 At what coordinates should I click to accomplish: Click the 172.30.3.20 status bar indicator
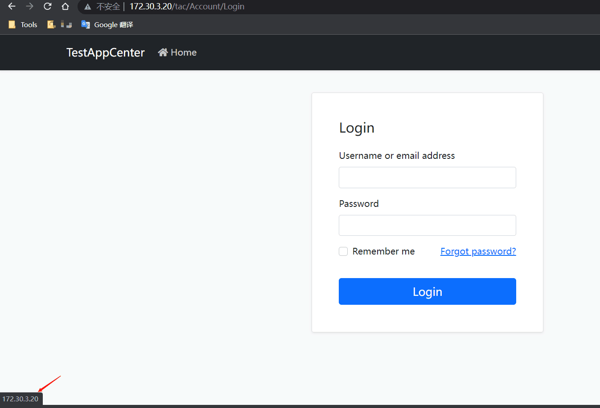(21, 399)
